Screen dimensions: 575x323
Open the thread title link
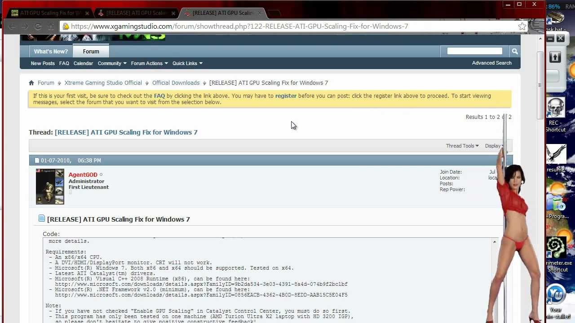tap(126, 132)
